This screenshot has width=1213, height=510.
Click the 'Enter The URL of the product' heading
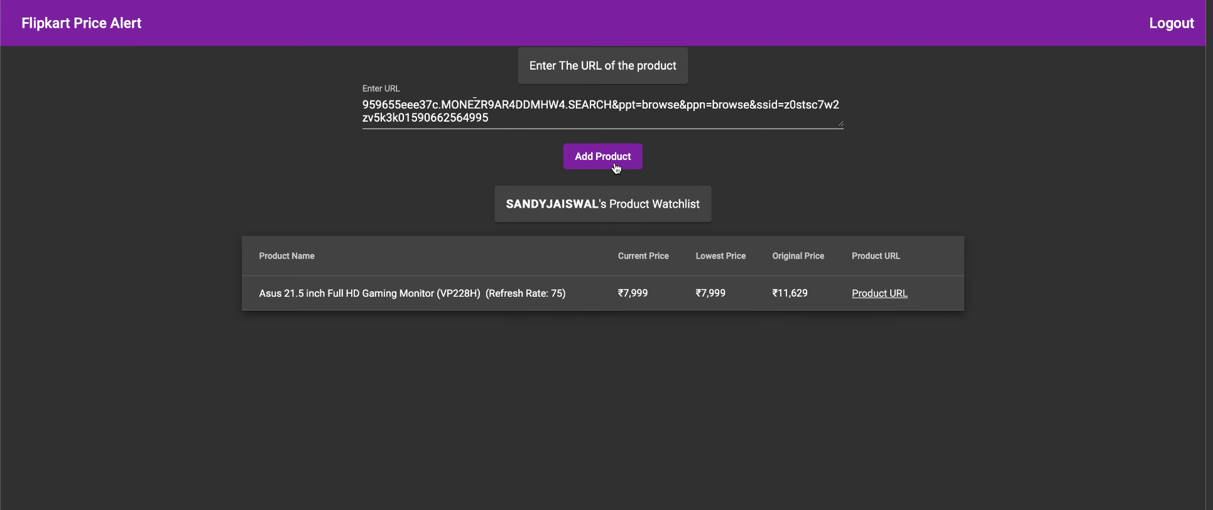click(x=602, y=66)
